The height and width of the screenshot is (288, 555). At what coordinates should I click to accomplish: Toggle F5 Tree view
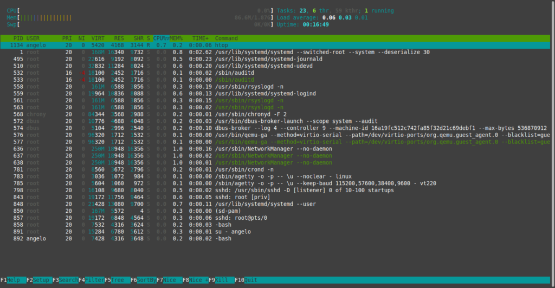click(x=118, y=280)
